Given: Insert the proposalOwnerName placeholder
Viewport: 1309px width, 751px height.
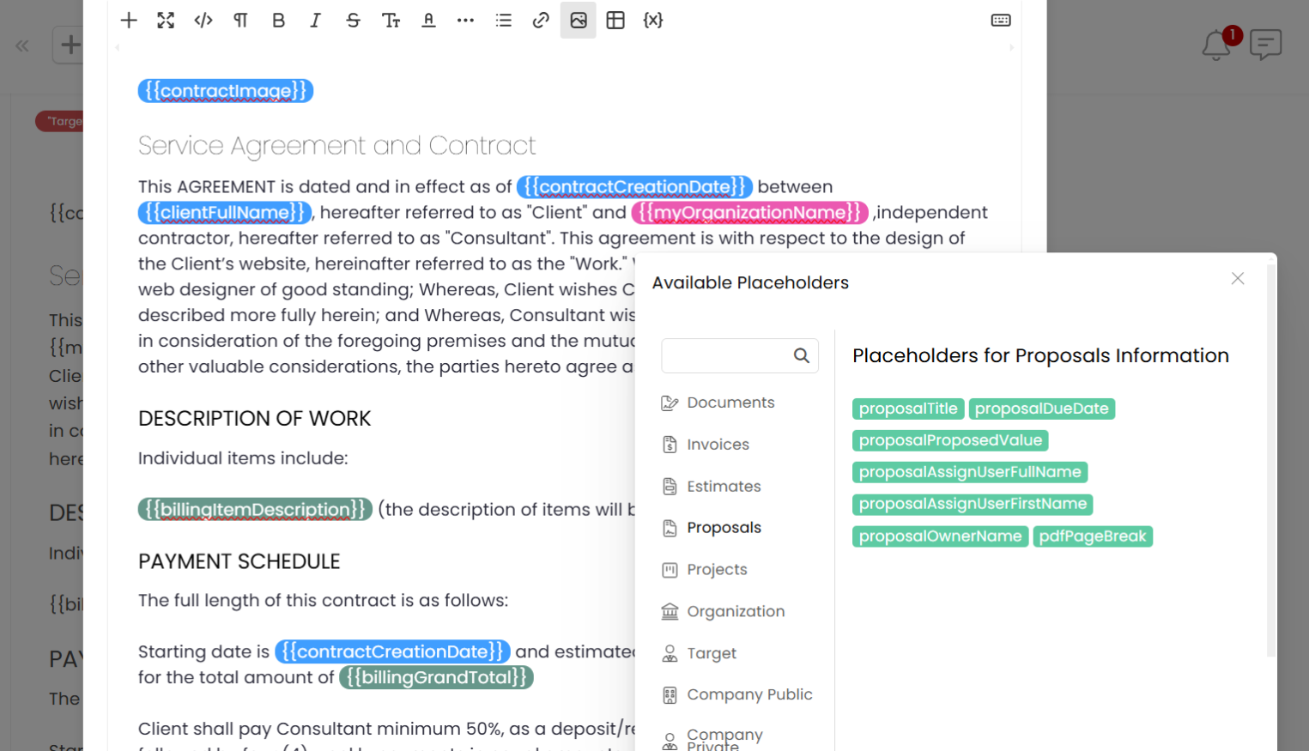Looking at the screenshot, I should click(x=940, y=536).
